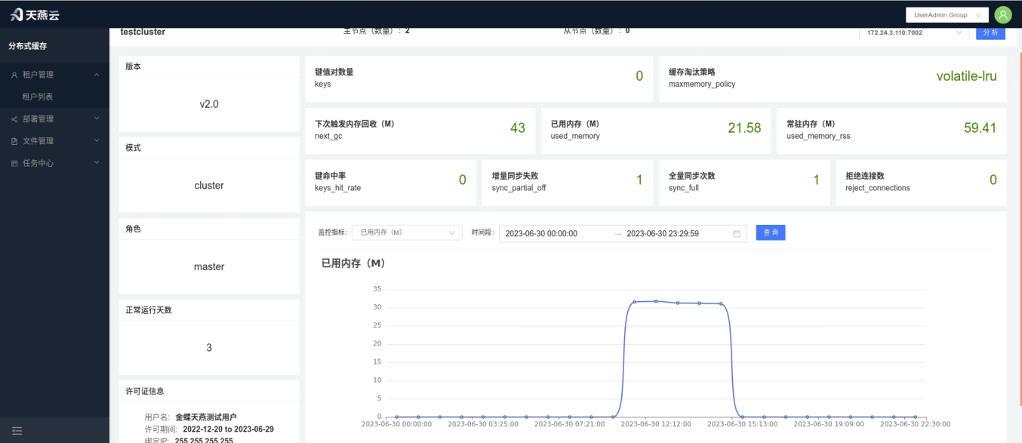The height and width of the screenshot is (443, 1022).
Task: Click the used_memory value 21.58
Action: [x=744, y=128]
